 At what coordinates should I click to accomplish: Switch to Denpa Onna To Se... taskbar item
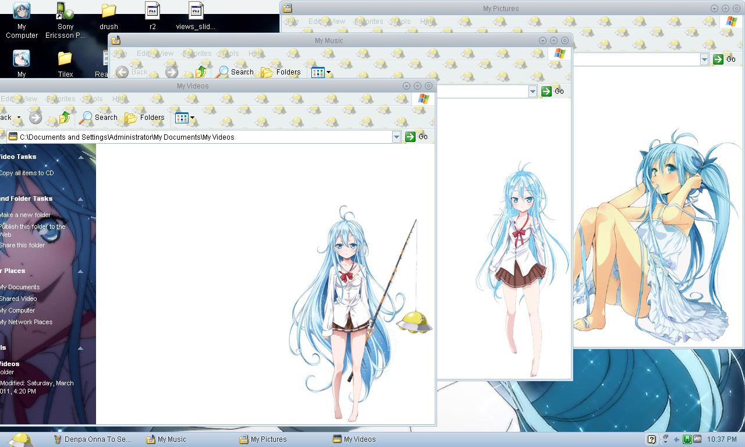92,439
